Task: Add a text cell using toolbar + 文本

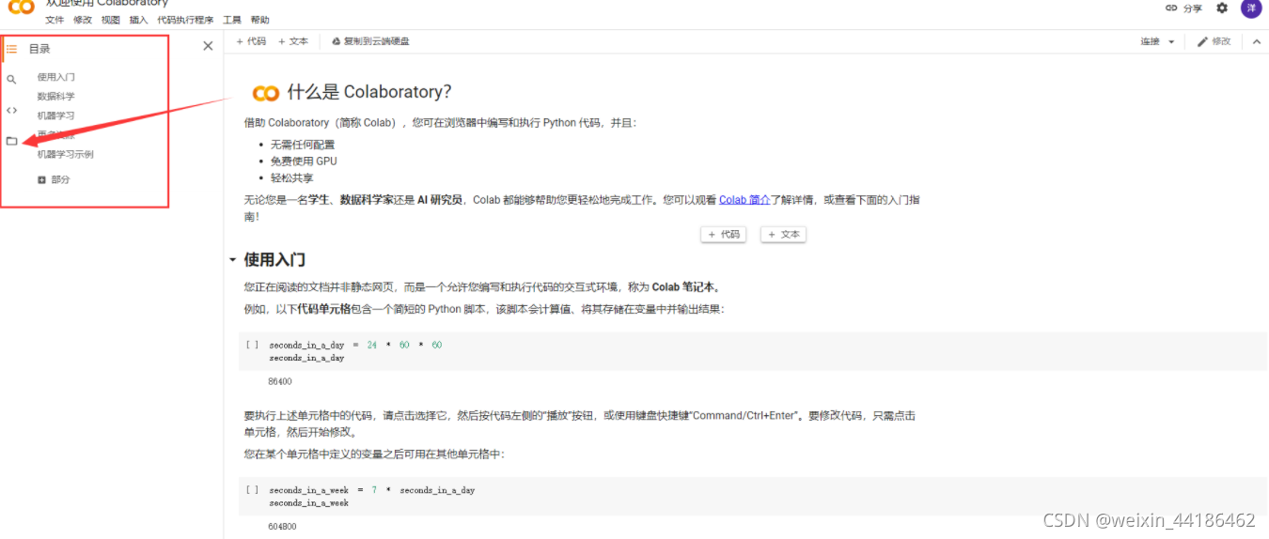Action: point(293,41)
